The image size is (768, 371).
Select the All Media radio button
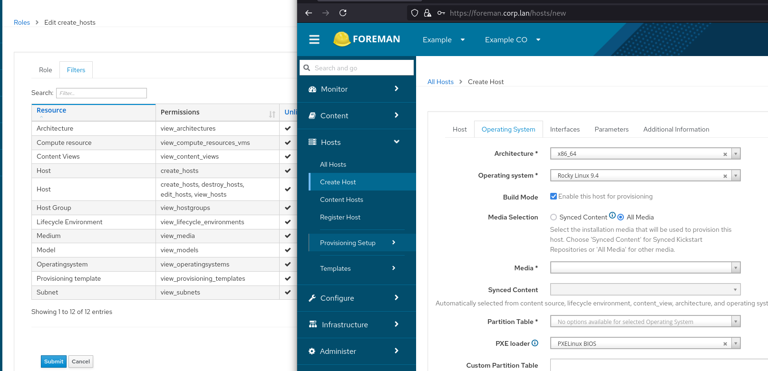[x=621, y=217]
